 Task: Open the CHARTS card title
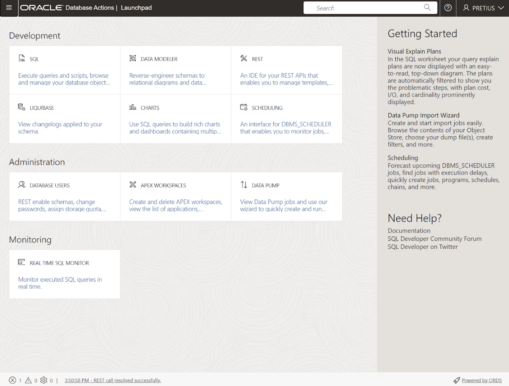[150, 108]
